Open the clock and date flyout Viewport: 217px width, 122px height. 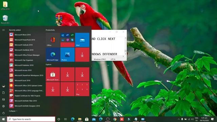click(x=204, y=119)
